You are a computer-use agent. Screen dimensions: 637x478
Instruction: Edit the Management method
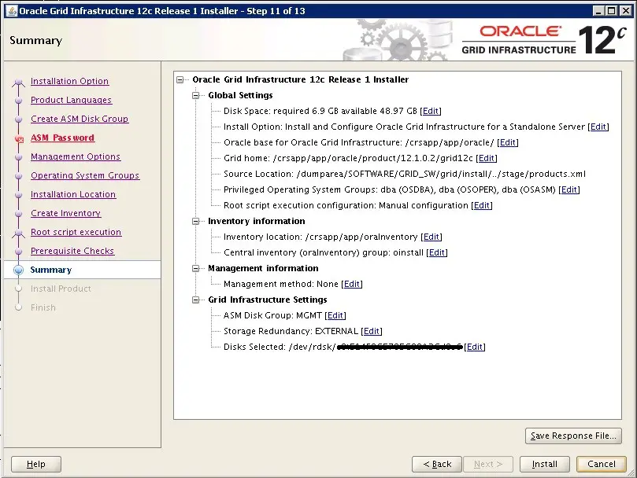pos(352,284)
